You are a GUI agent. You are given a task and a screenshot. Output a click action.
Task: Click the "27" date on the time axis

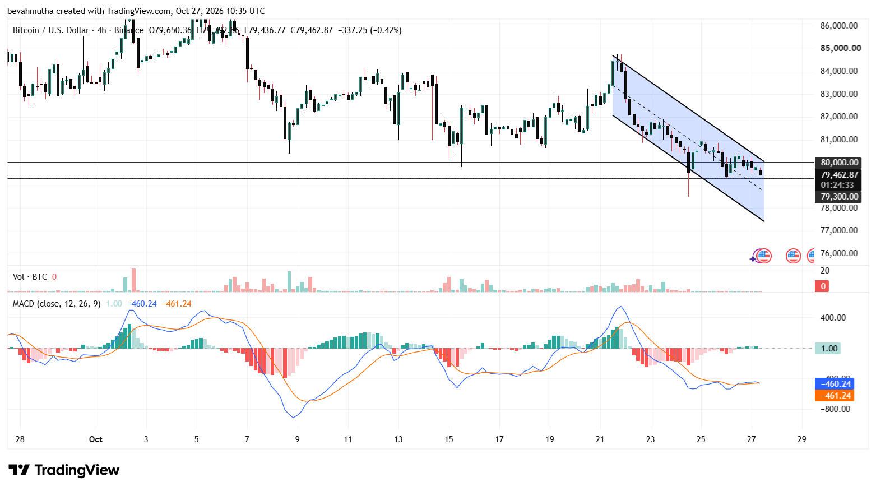click(752, 439)
